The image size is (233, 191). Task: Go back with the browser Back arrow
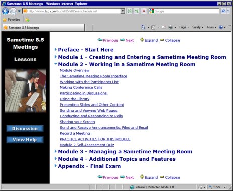[5, 11]
